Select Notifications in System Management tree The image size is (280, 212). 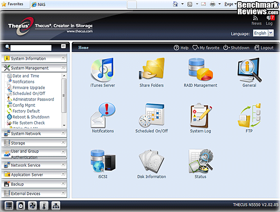(x=23, y=82)
